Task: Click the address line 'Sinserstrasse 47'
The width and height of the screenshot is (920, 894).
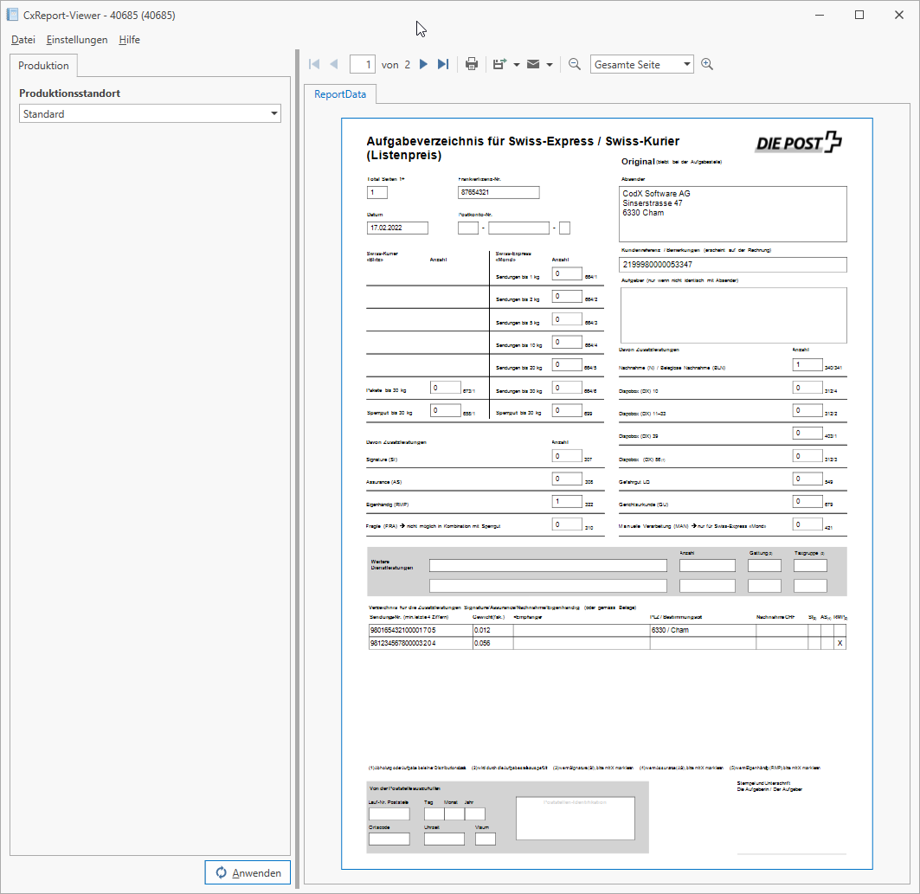Action: pyautogui.click(x=653, y=203)
